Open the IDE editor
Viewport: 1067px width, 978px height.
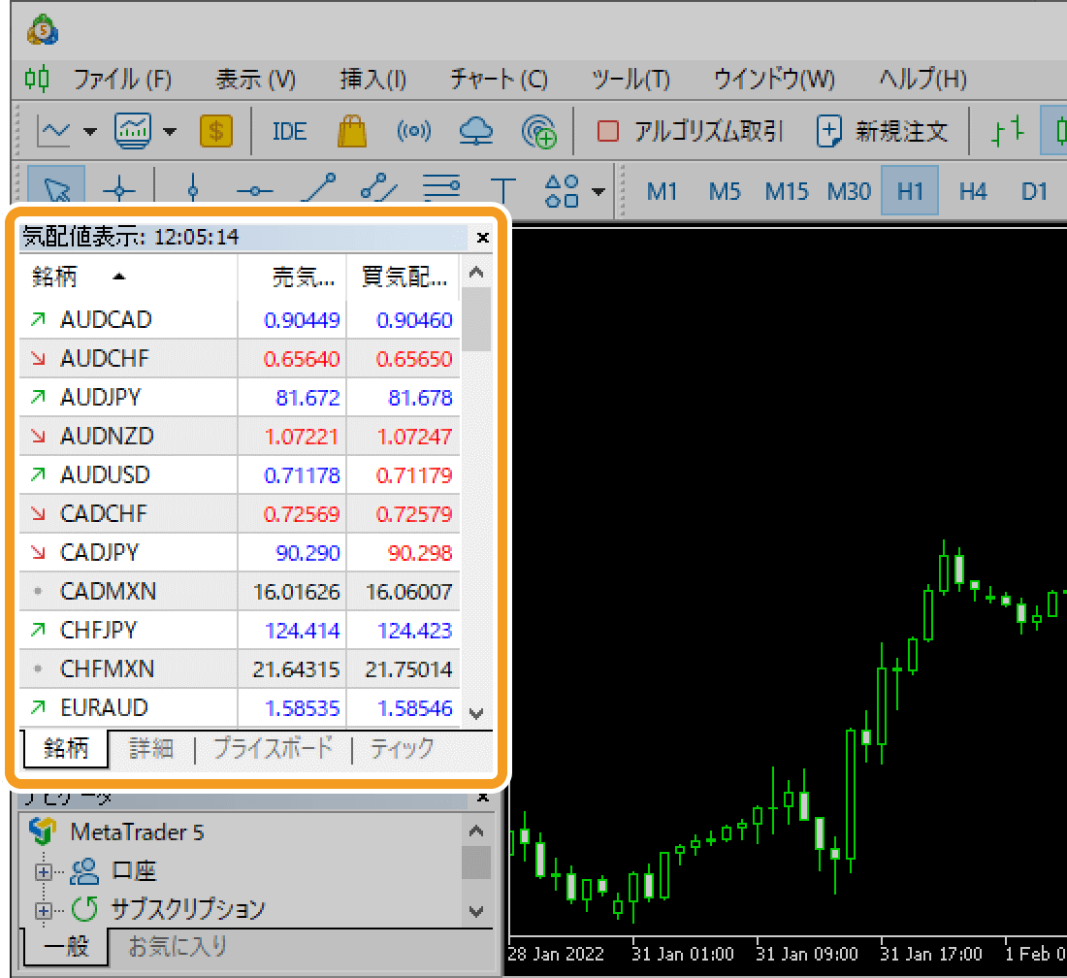[x=289, y=131]
